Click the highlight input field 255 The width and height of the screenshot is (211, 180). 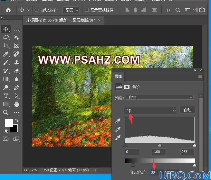click(187, 152)
